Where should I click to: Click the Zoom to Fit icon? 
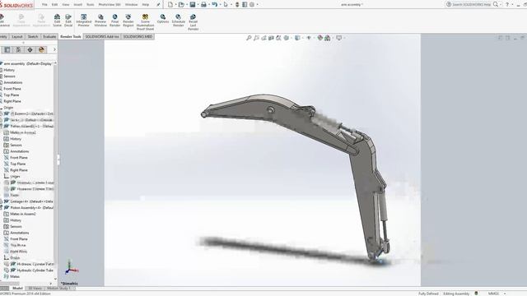[x=249, y=38]
